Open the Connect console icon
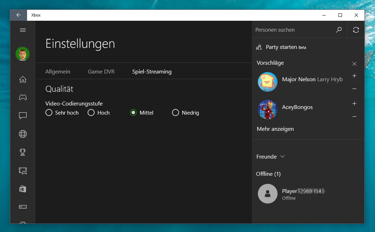 click(23, 207)
